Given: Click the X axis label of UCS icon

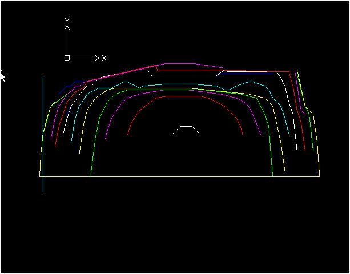Looking at the screenshot, I should (x=104, y=58).
